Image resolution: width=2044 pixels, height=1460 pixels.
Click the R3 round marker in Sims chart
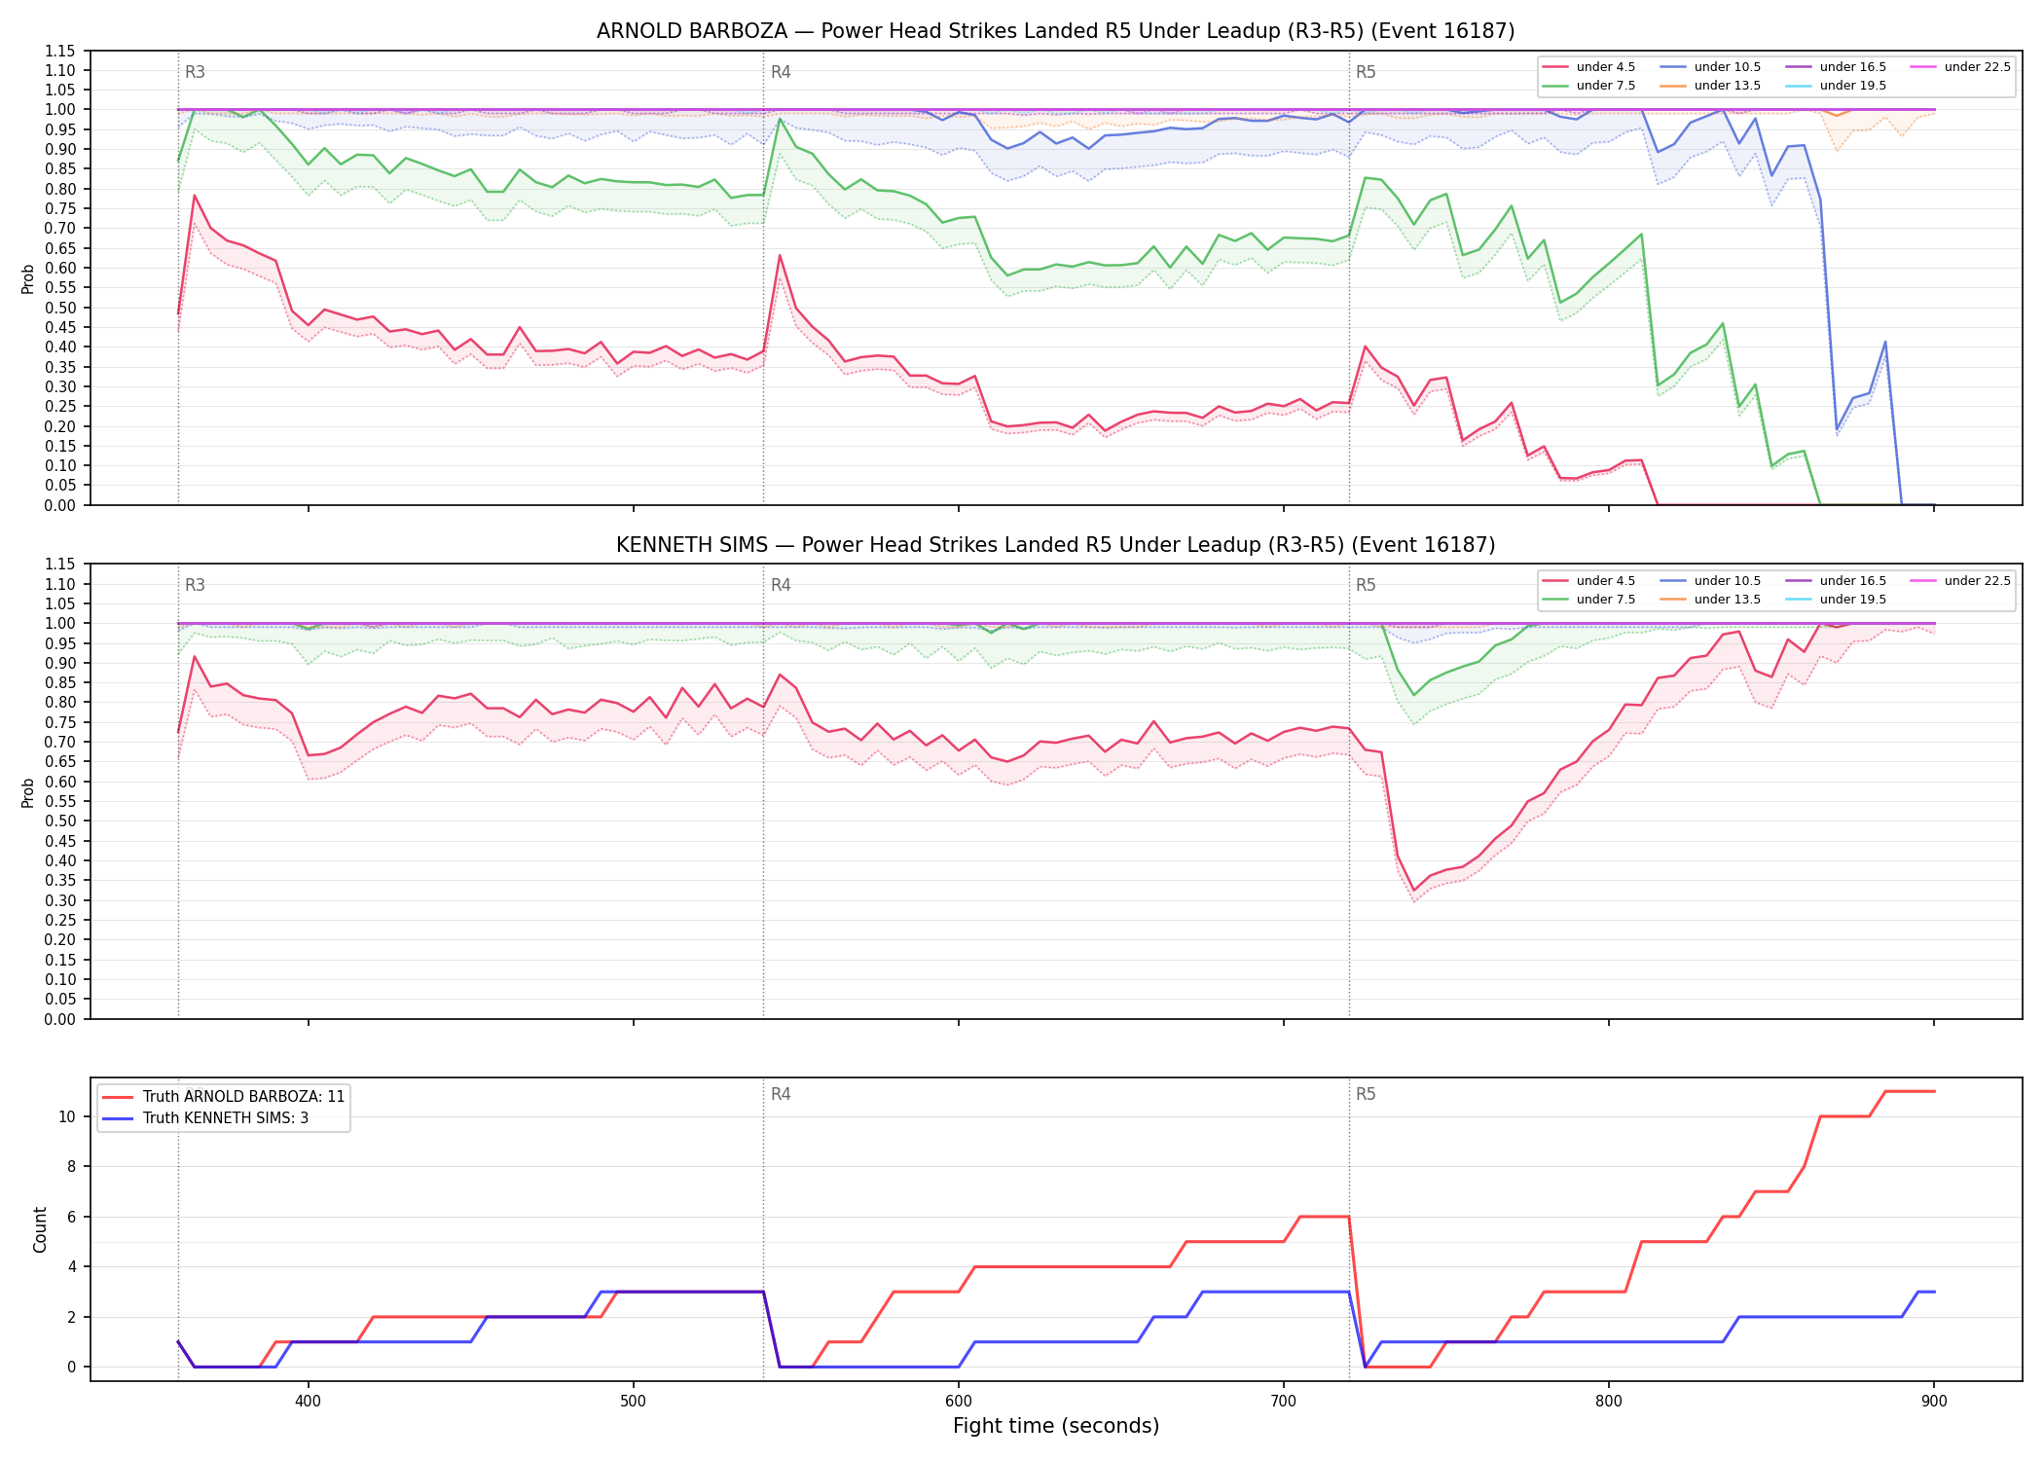195,585
